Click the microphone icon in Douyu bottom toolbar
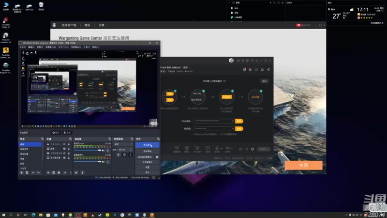Screen dimensions: 387x218 [x=217, y=148]
